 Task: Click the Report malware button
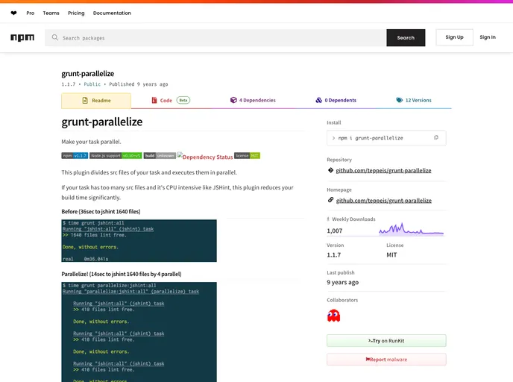click(386, 360)
